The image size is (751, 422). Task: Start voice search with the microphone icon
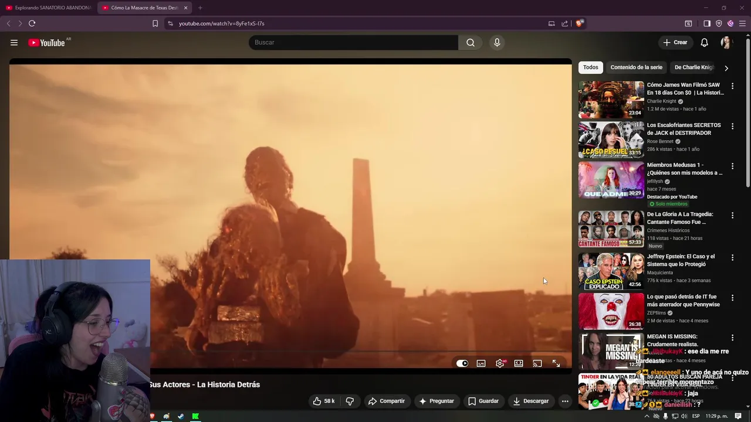pos(497,42)
